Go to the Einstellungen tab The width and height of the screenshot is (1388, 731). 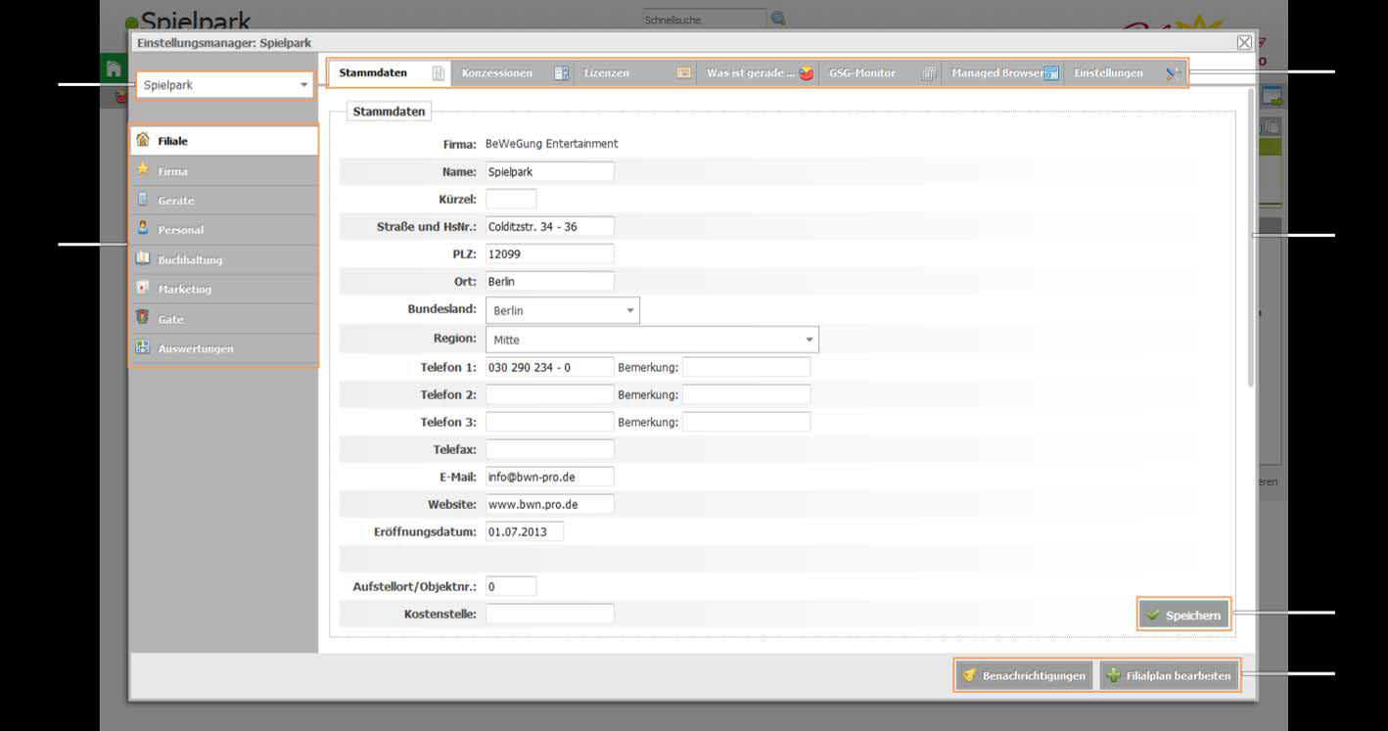pyautogui.click(x=1124, y=73)
